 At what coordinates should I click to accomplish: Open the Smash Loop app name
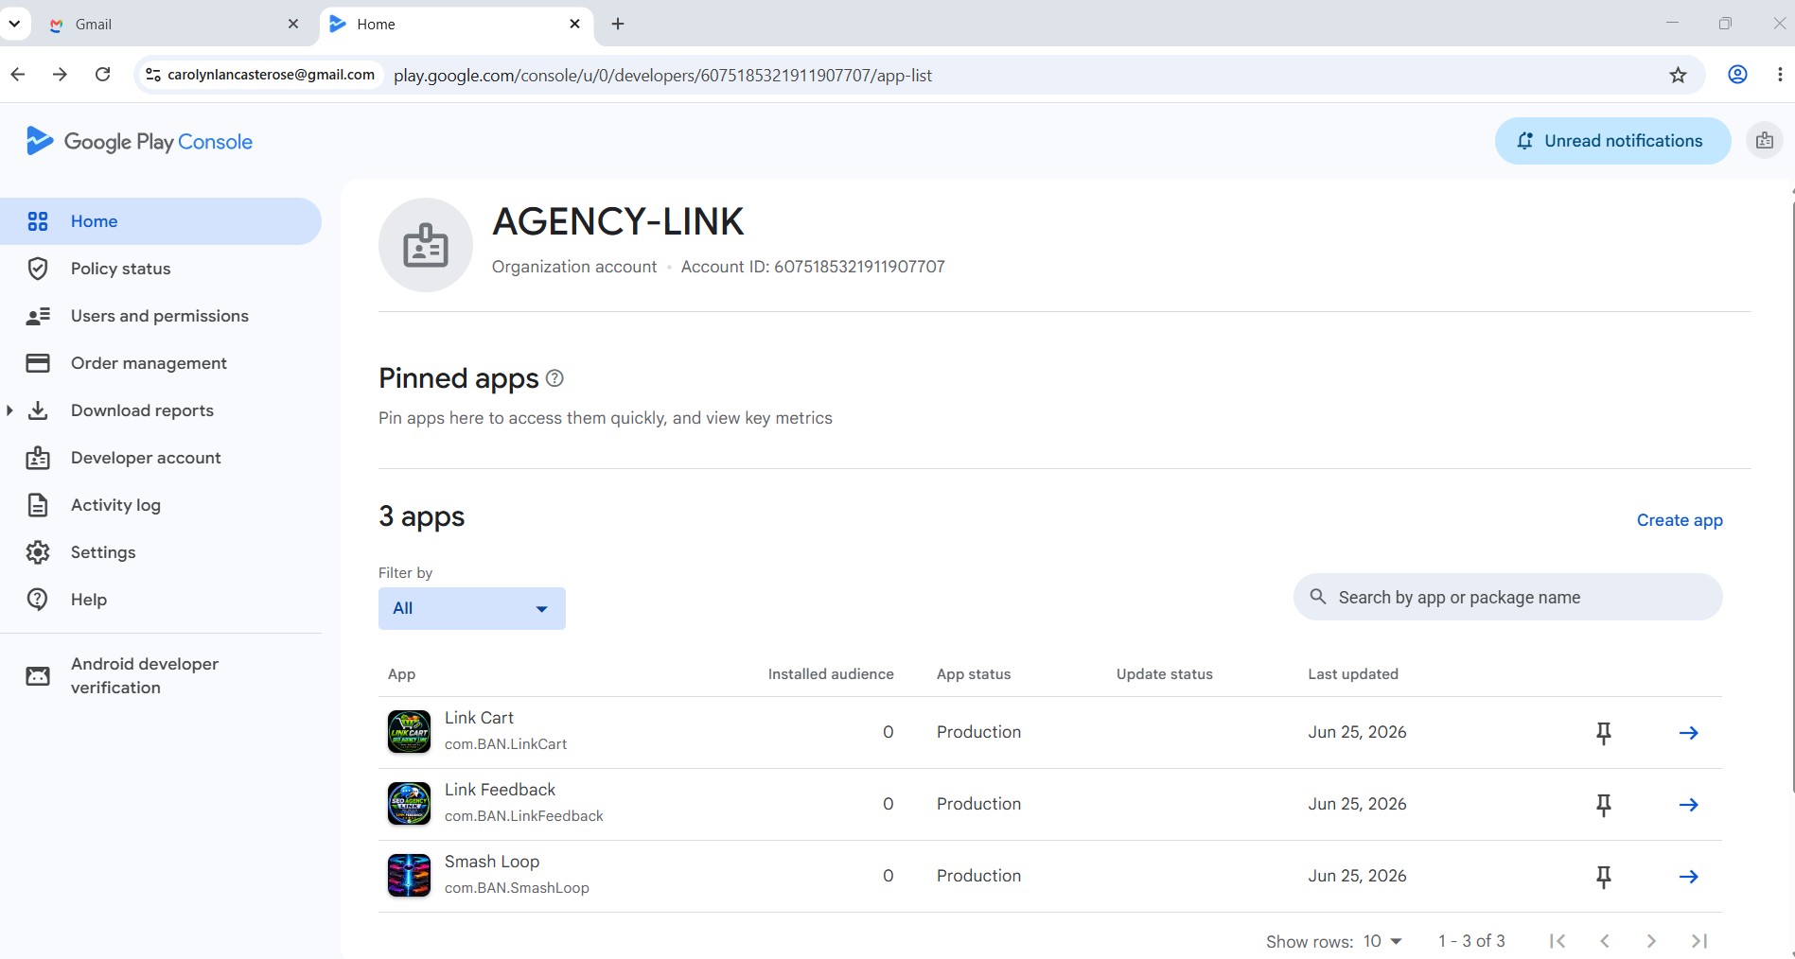pyautogui.click(x=492, y=862)
